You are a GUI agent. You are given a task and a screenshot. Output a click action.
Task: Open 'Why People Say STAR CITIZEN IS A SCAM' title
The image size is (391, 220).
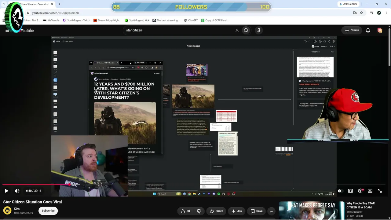pos(360,205)
